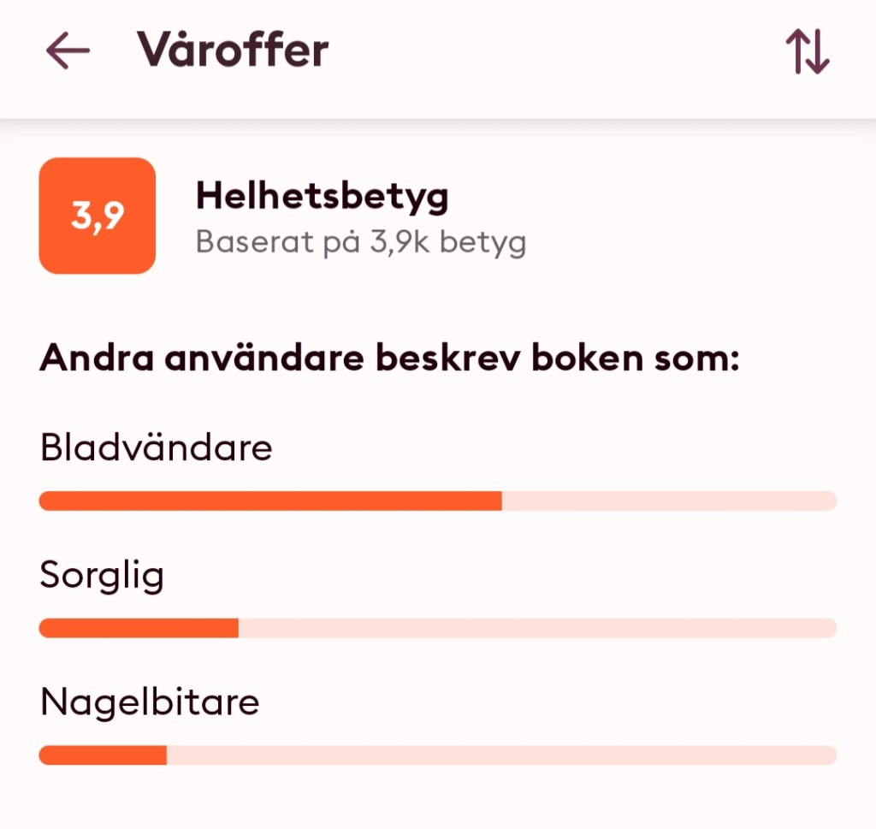Select the Nagelbitare label

150,702
